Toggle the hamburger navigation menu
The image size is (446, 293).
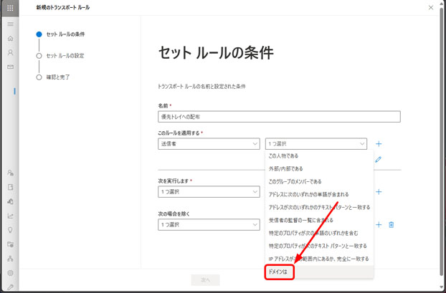(x=11, y=24)
